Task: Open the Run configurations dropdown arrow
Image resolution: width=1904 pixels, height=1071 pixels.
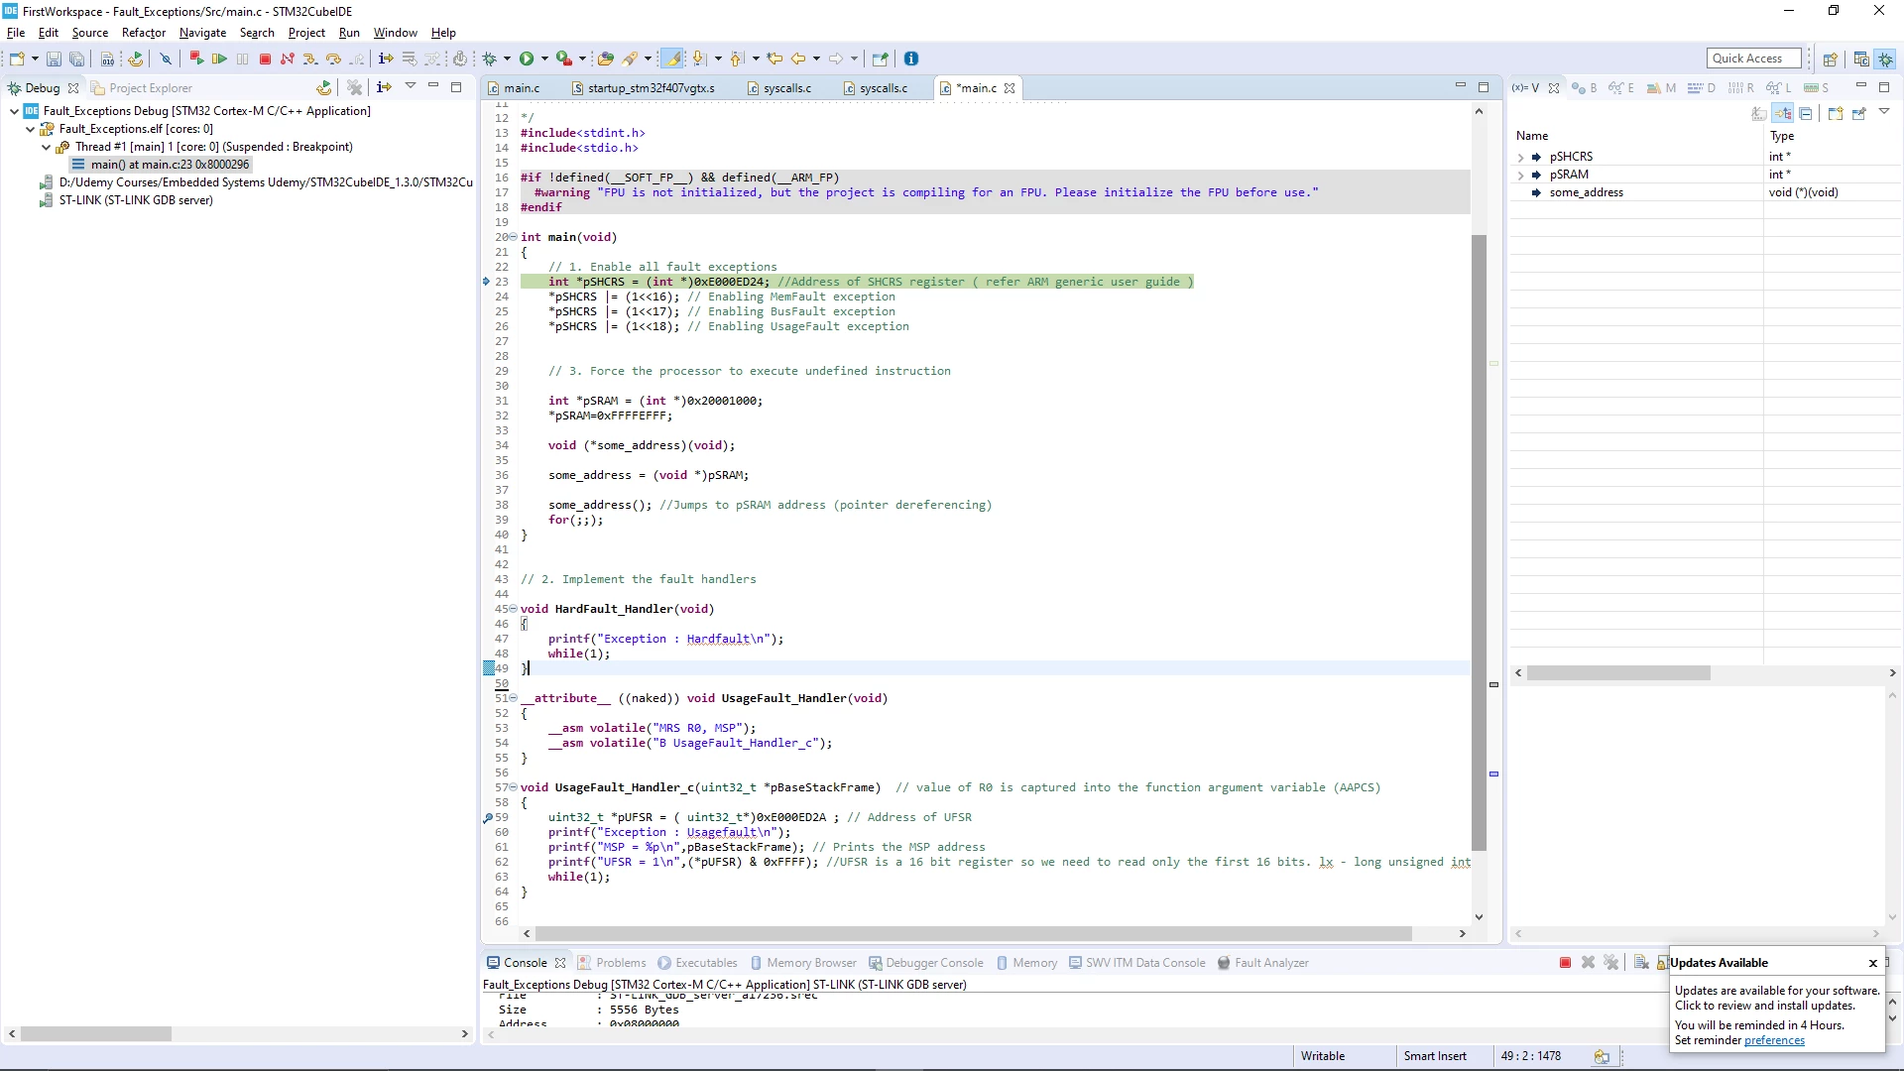Action: coord(544,59)
